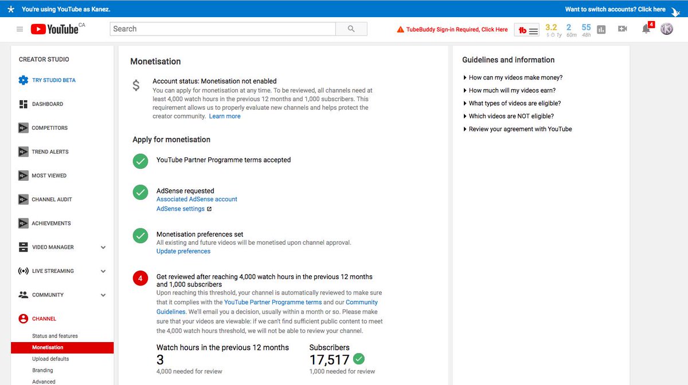Click the 2 TubeBuddy 60m stat

(x=569, y=27)
